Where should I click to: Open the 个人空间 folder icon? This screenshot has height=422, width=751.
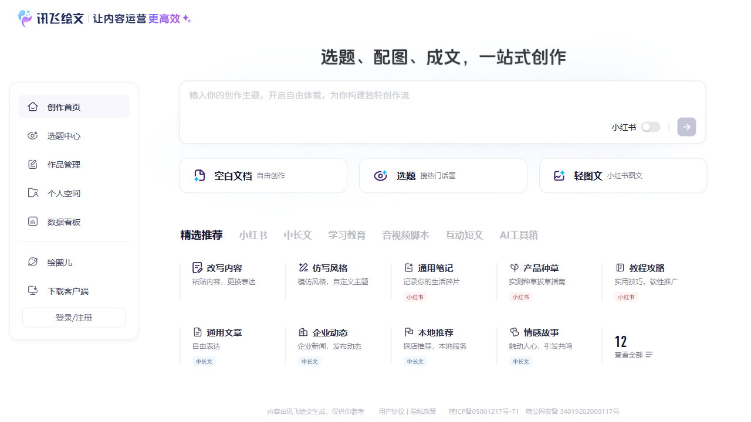(x=33, y=193)
